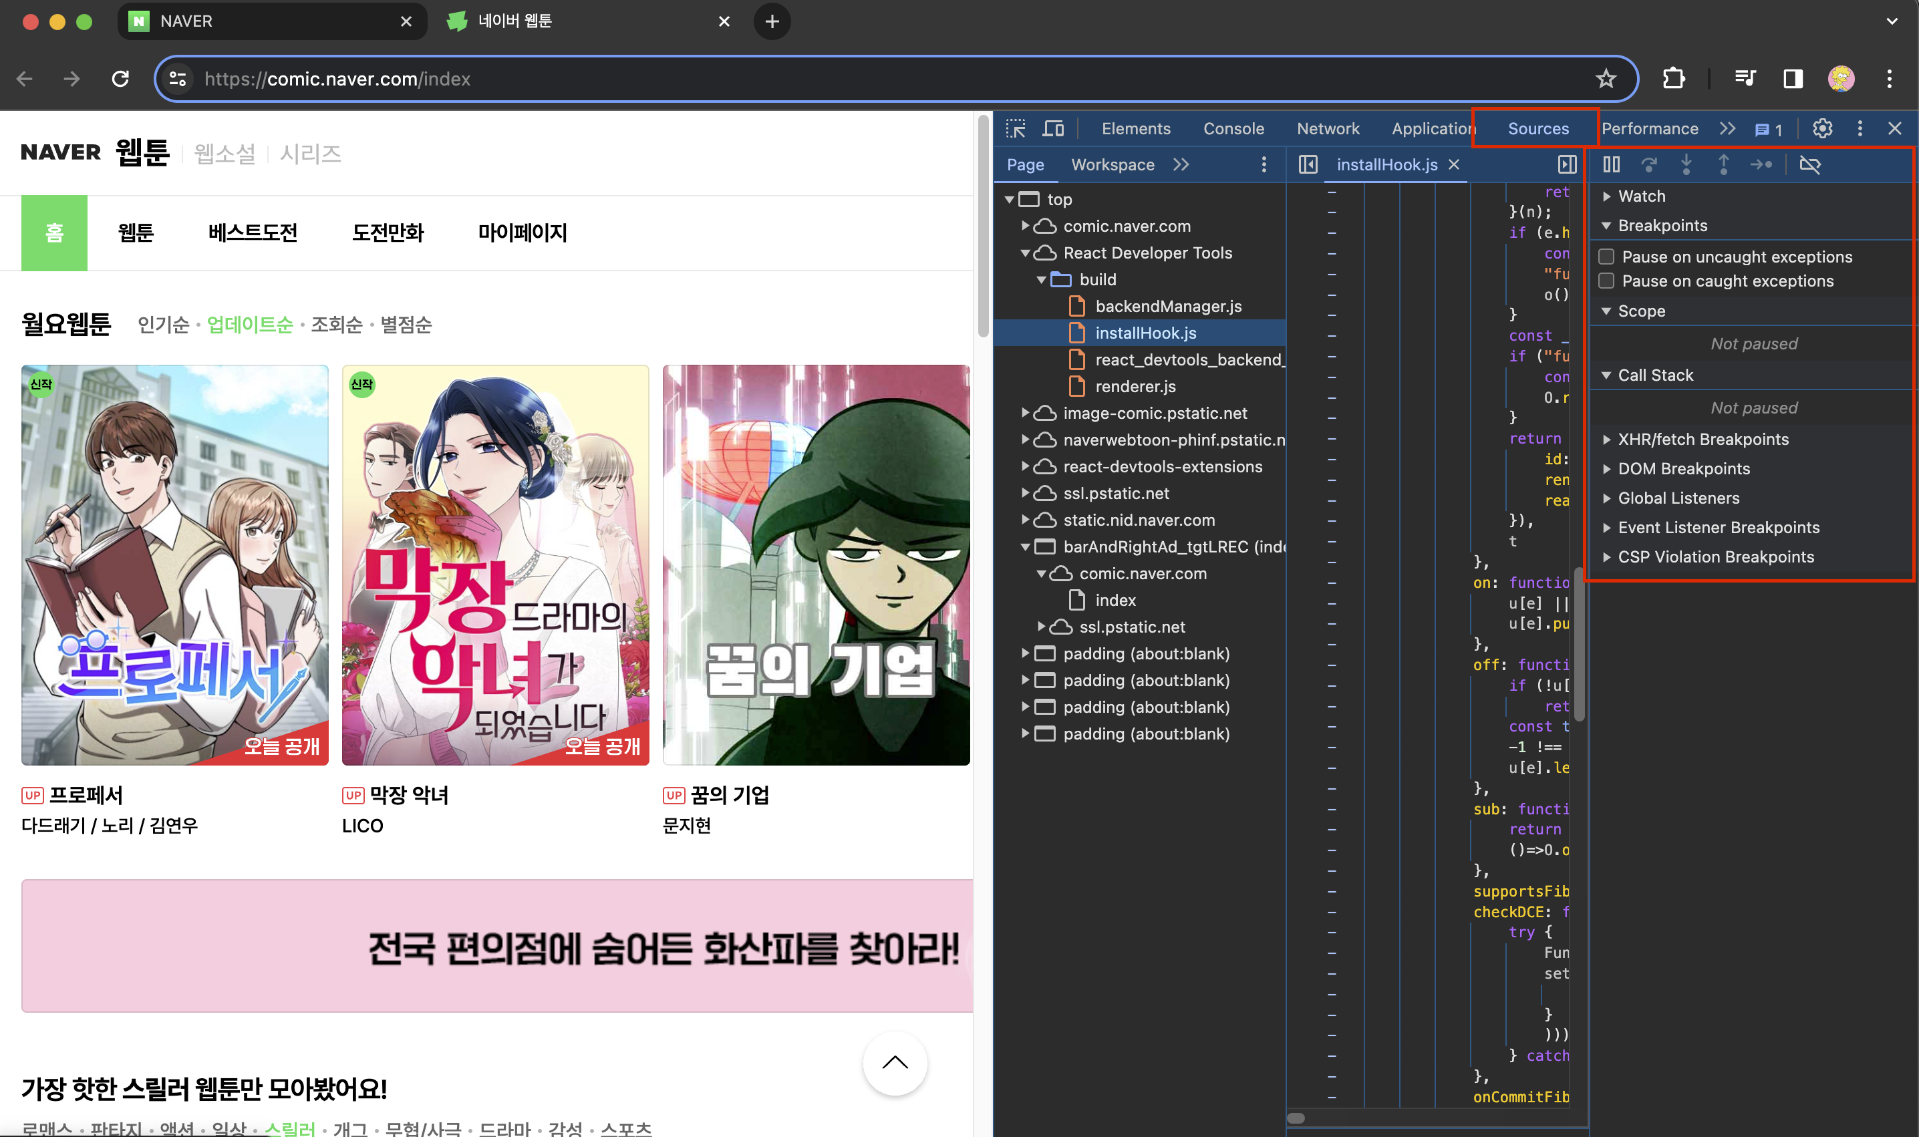Open DevTools settings gear
The height and width of the screenshot is (1137, 1919).
tap(1822, 129)
